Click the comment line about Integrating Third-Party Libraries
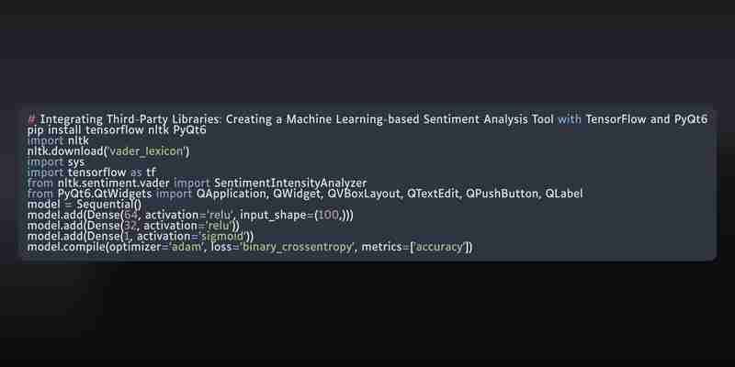Viewport: 735px width, 367px height. click(367, 119)
